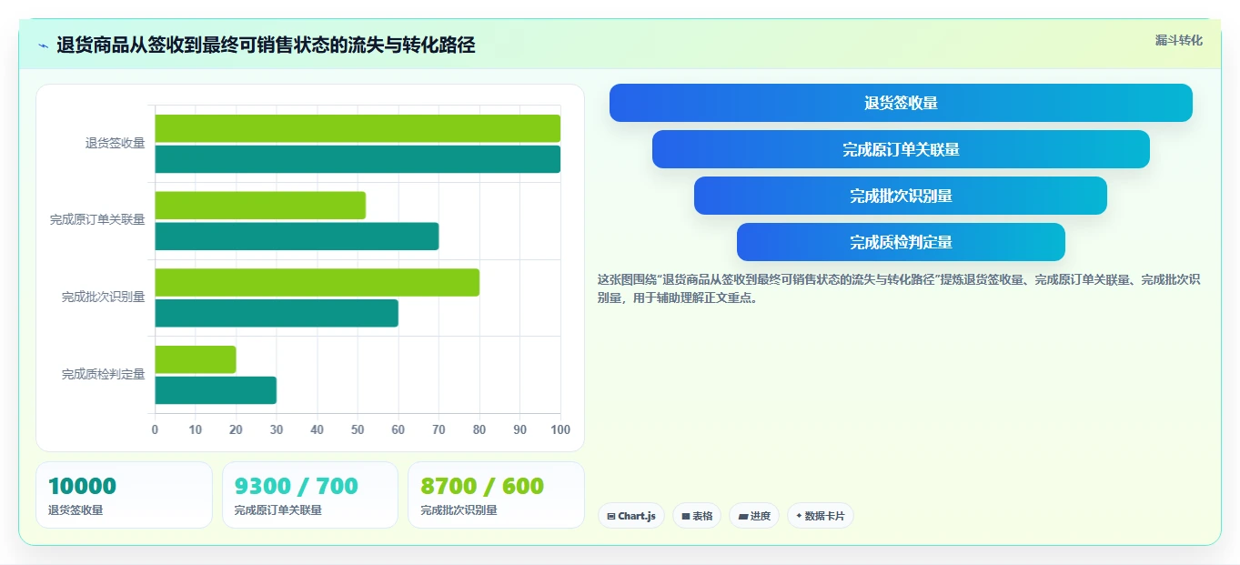
Task: Click the 漏斗转化 label in the header
Action: (x=1178, y=40)
